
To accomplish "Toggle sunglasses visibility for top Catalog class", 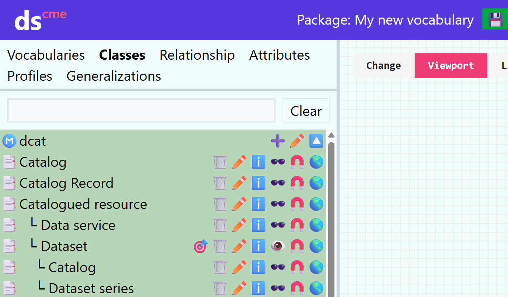I will point(278,162).
